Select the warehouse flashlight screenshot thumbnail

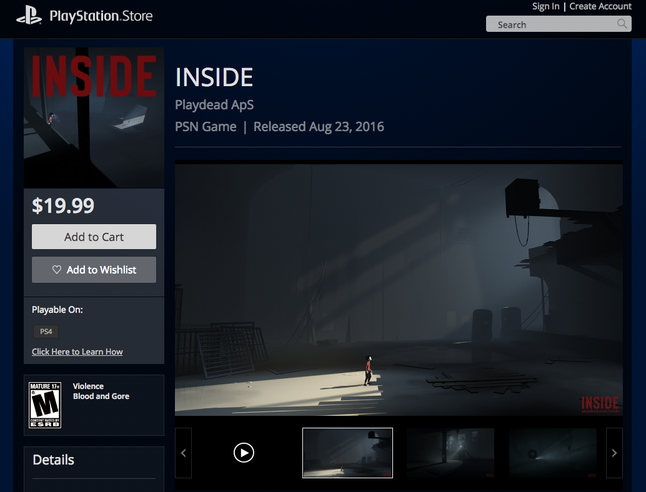[450, 453]
